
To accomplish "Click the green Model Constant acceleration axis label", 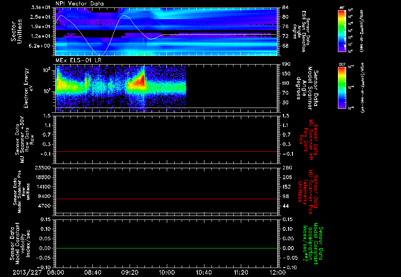I will tap(313, 244).
